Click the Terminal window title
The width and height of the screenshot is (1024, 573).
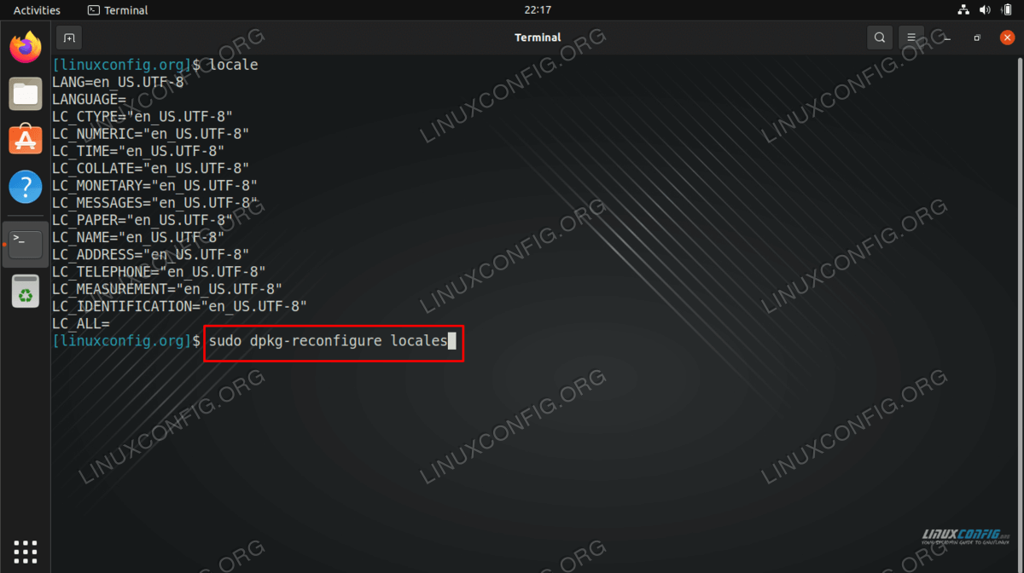click(x=538, y=38)
